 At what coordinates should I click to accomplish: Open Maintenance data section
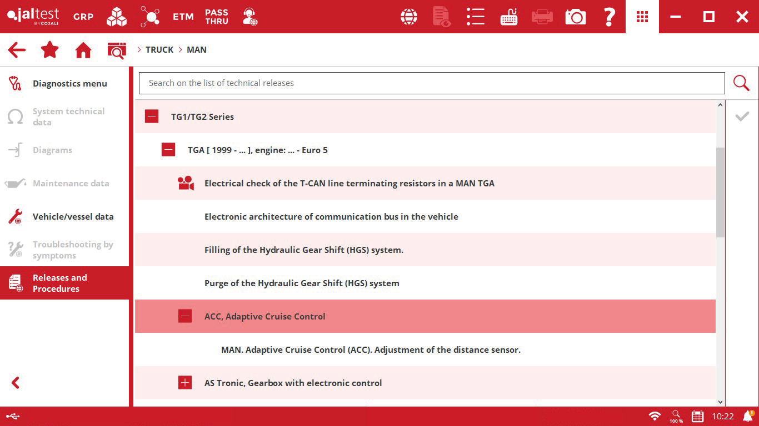click(64, 183)
